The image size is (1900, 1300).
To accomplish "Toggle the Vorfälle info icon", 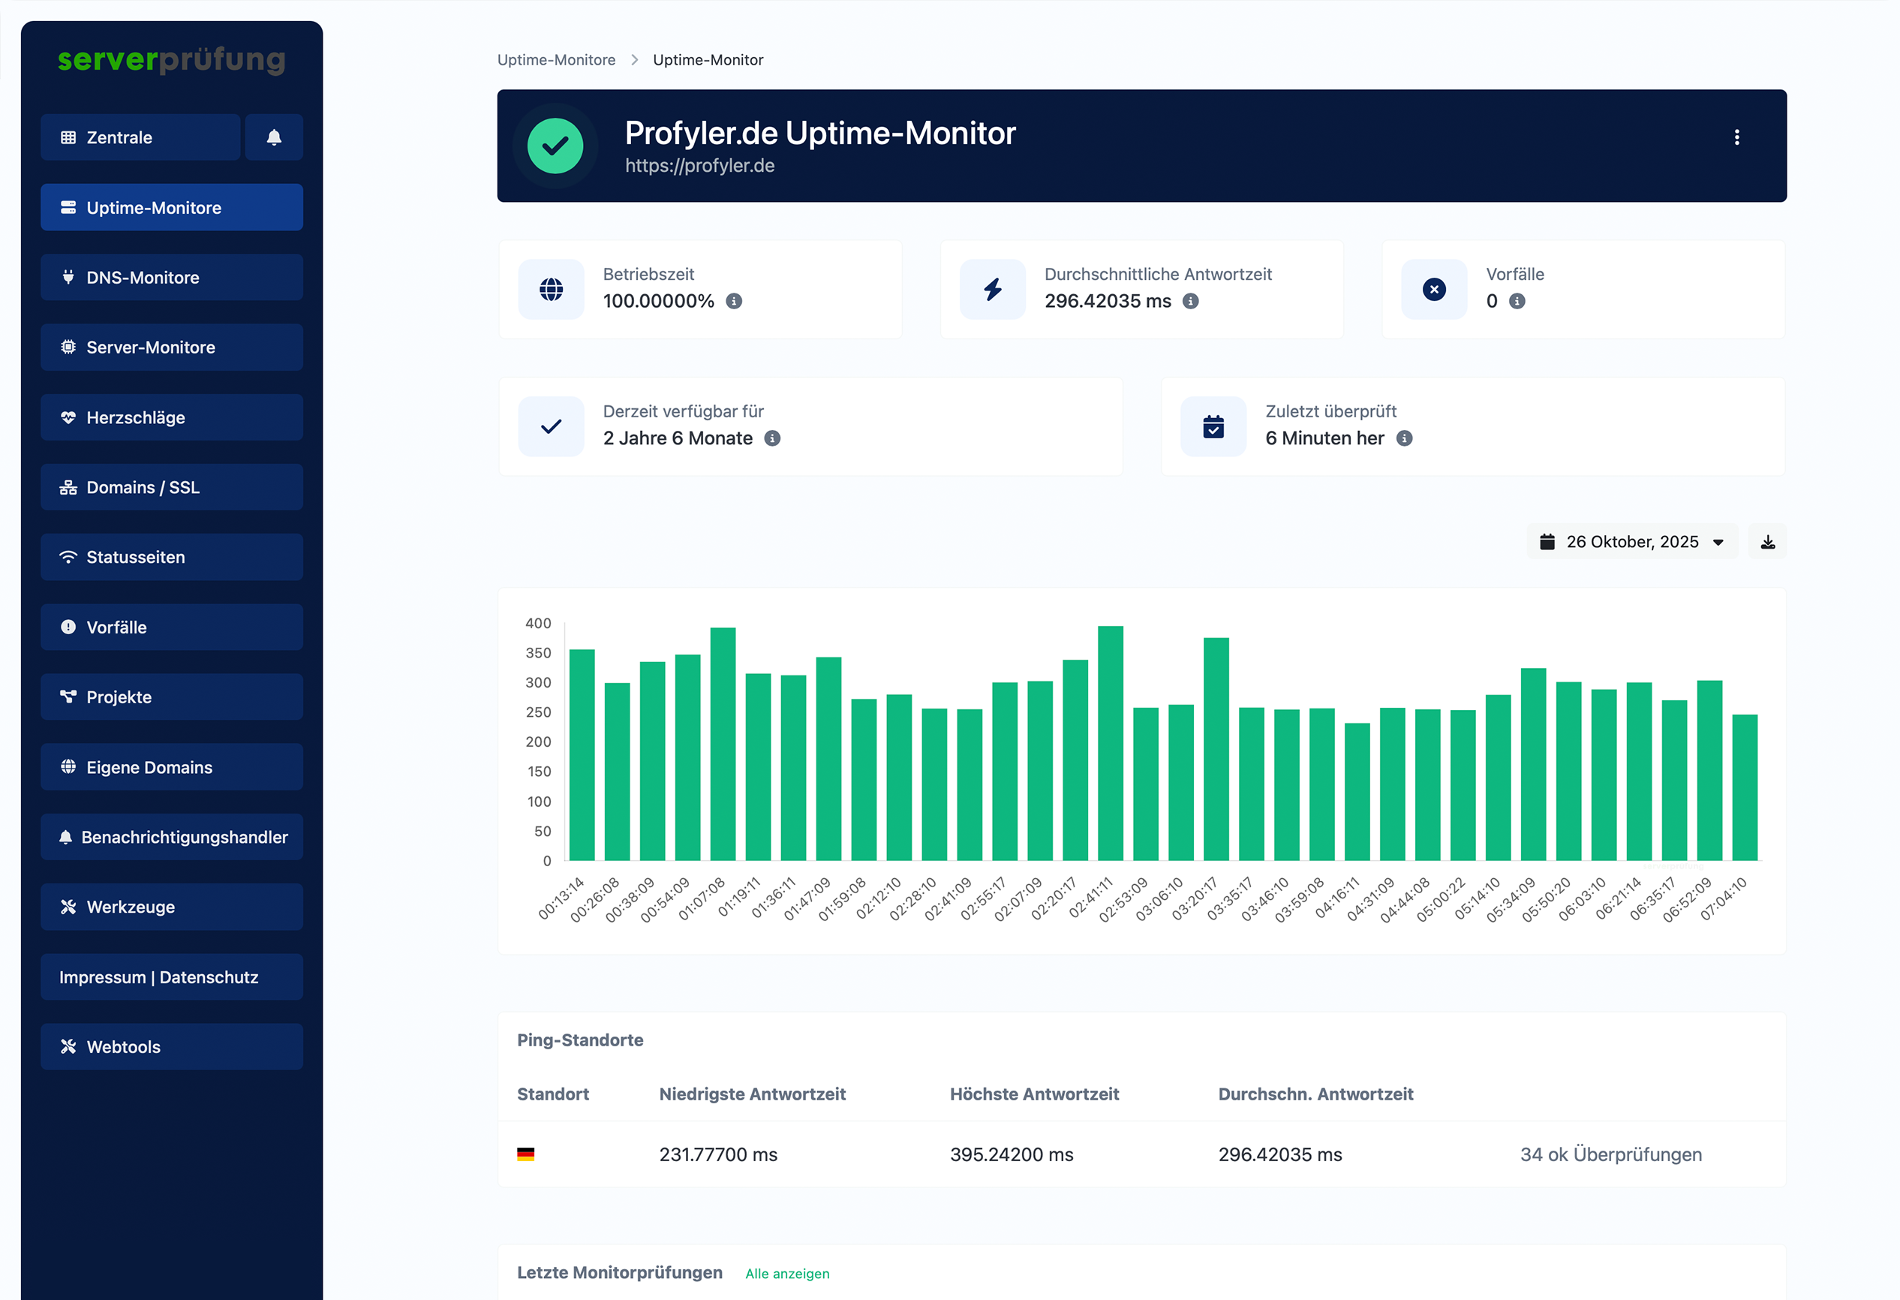I will [1517, 302].
